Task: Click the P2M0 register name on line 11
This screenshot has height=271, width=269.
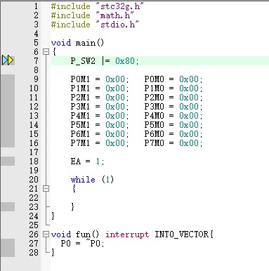Action: pyautogui.click(x=154, y=98)
